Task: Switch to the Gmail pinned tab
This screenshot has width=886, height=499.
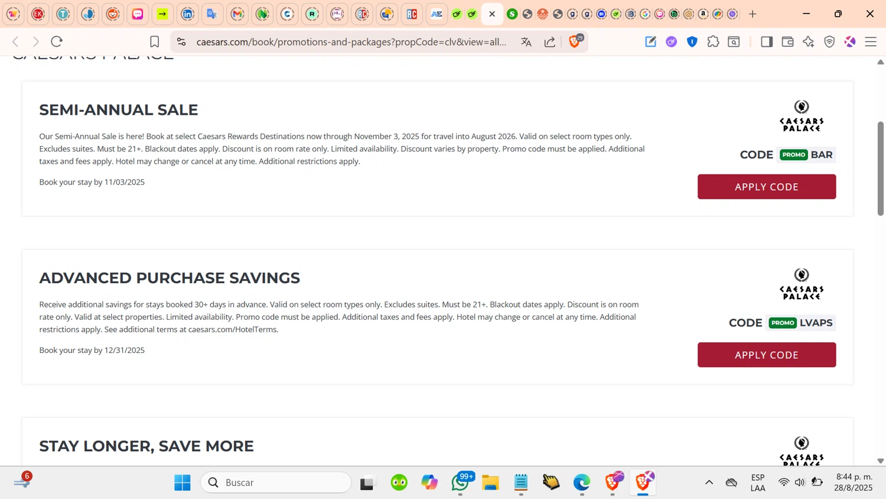Action: (x=237, y=14)
